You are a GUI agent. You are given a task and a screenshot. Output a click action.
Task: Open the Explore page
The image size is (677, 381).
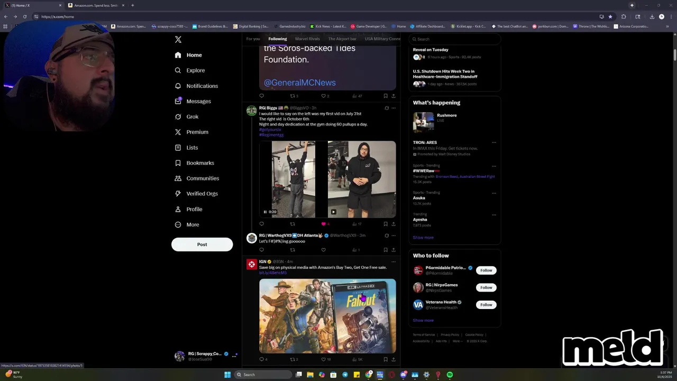tap(190, 70)
